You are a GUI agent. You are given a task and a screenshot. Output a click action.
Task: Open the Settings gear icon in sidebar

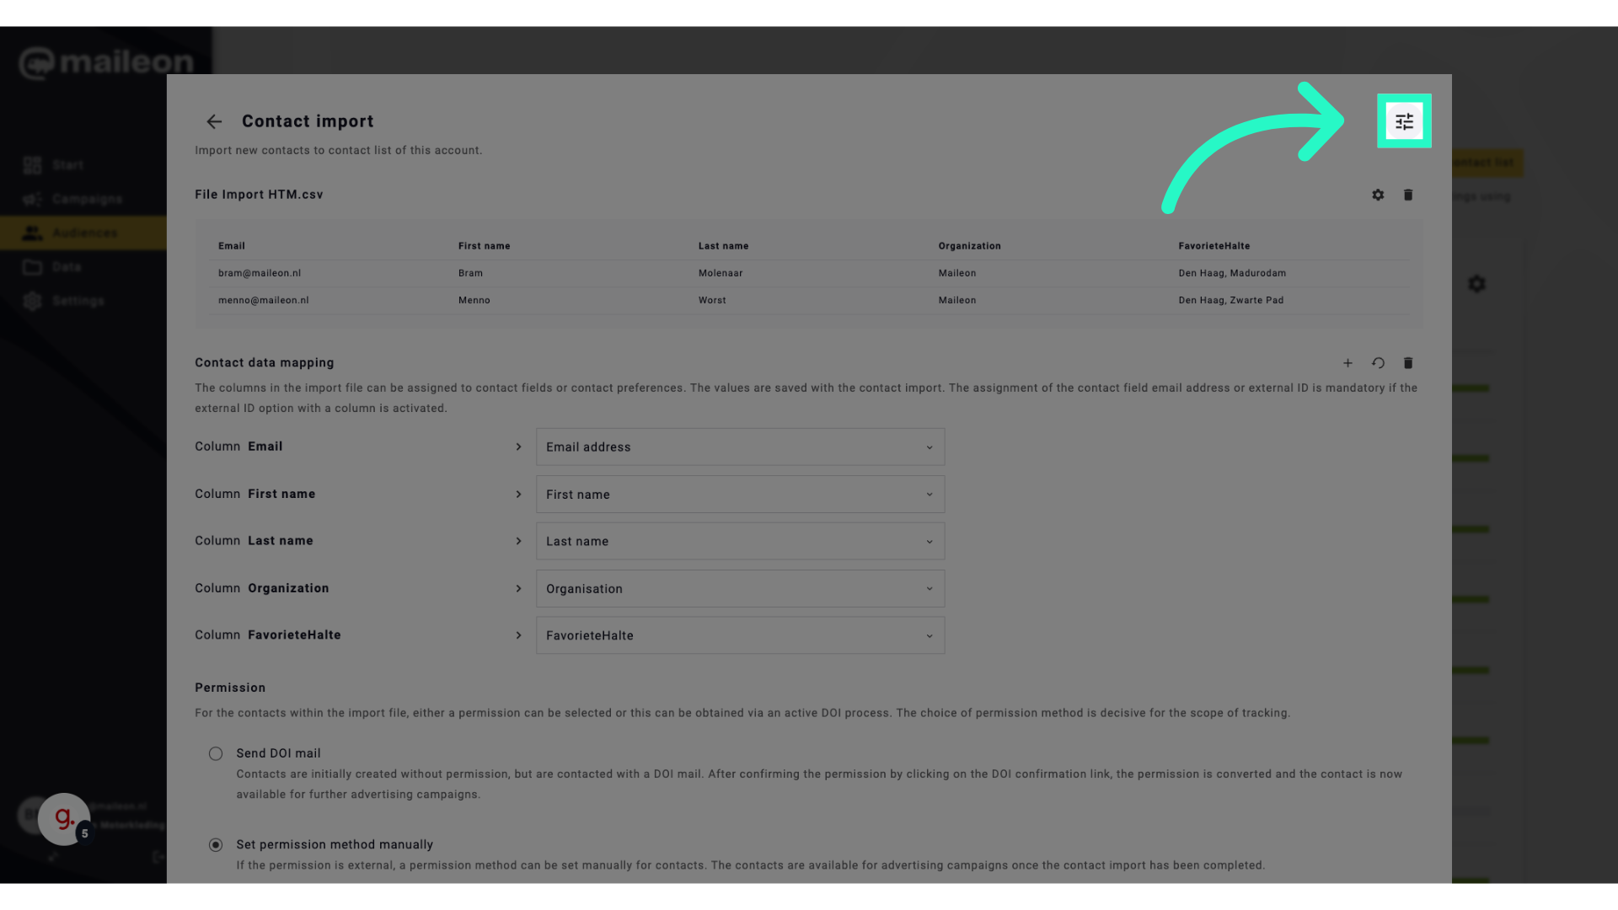[x=32, y=301]
